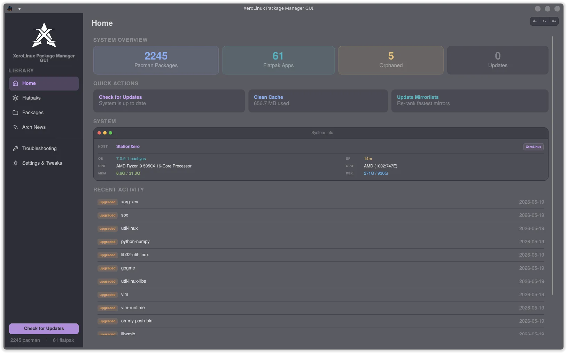This screenshot has width=567, height=353.
Task: Click upgraded badge next to gpgme
Action: click(107, 268)
